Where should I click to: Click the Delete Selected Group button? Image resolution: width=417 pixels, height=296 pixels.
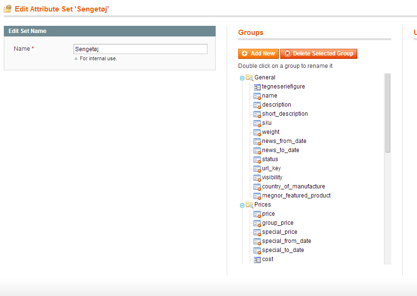point(318,54)
